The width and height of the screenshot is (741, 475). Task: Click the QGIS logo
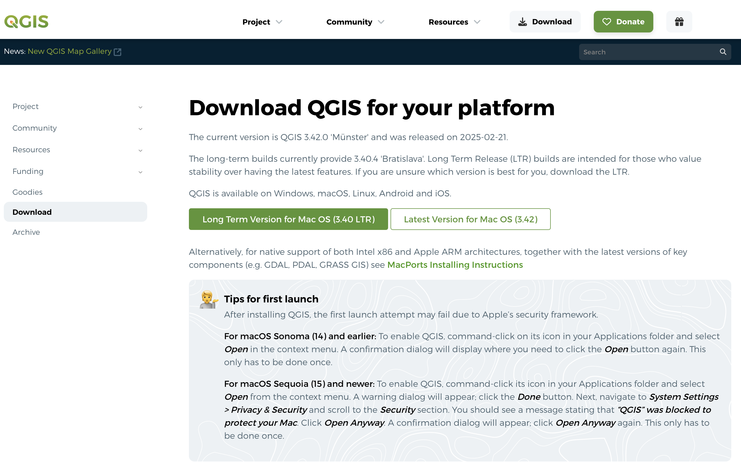(x=26, y=22)
